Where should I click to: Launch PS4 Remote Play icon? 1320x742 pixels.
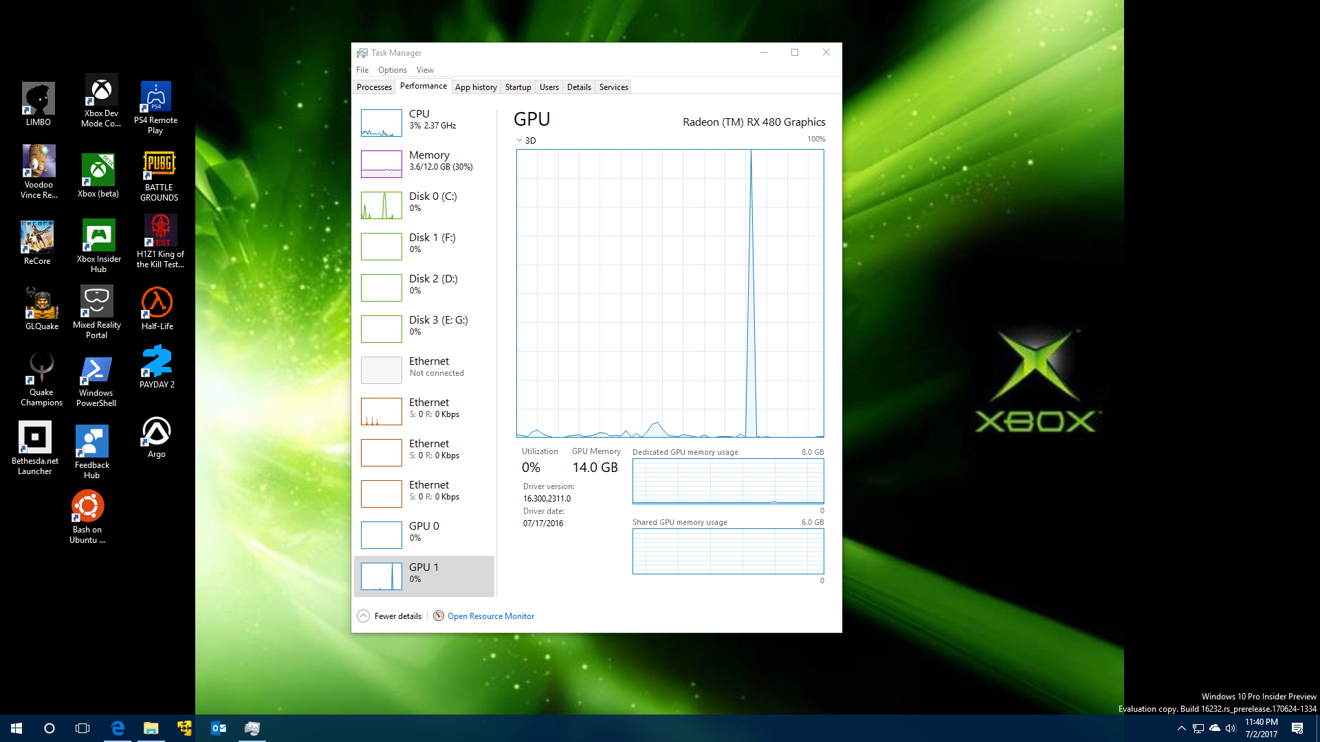[x=155, y=107]
